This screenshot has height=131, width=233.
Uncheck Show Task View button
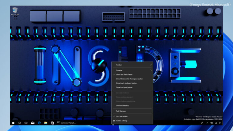132,75
